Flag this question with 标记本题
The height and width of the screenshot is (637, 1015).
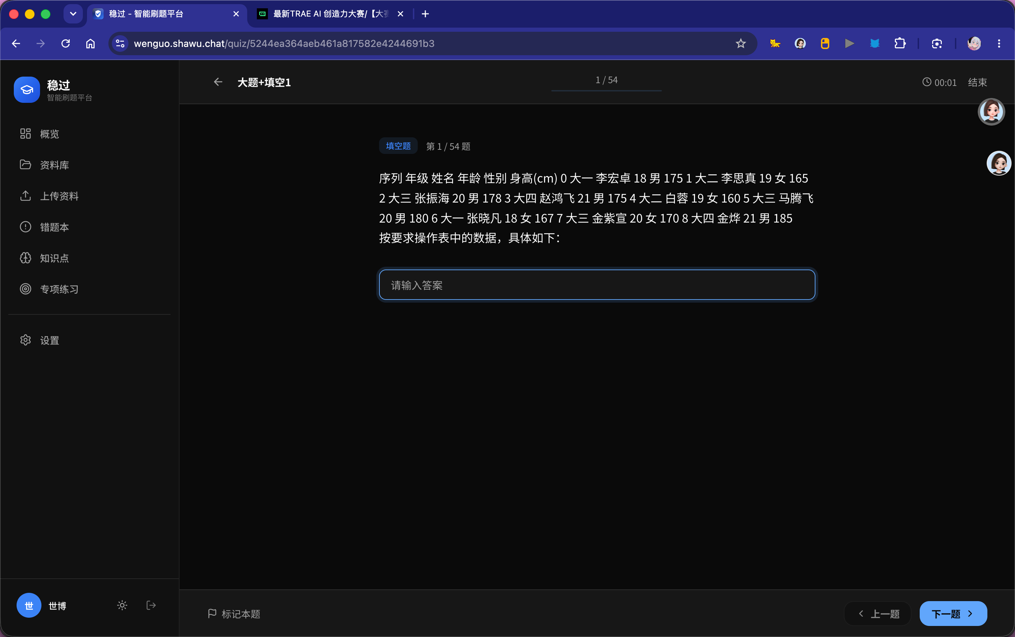point(234,614)
